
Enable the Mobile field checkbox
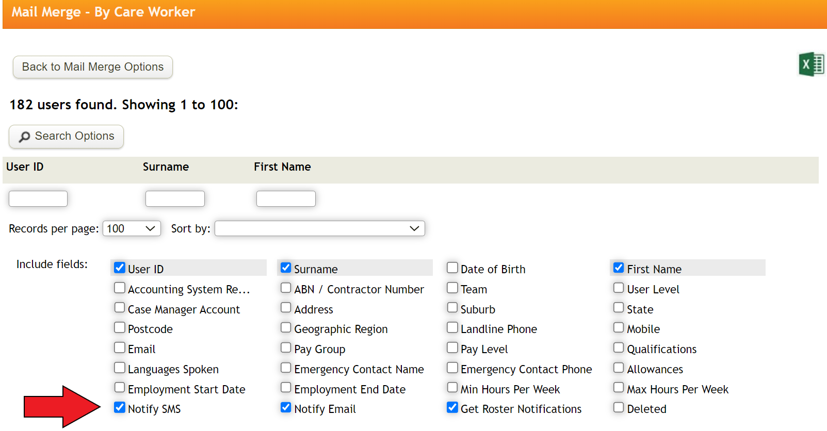[x=619, y=327]
